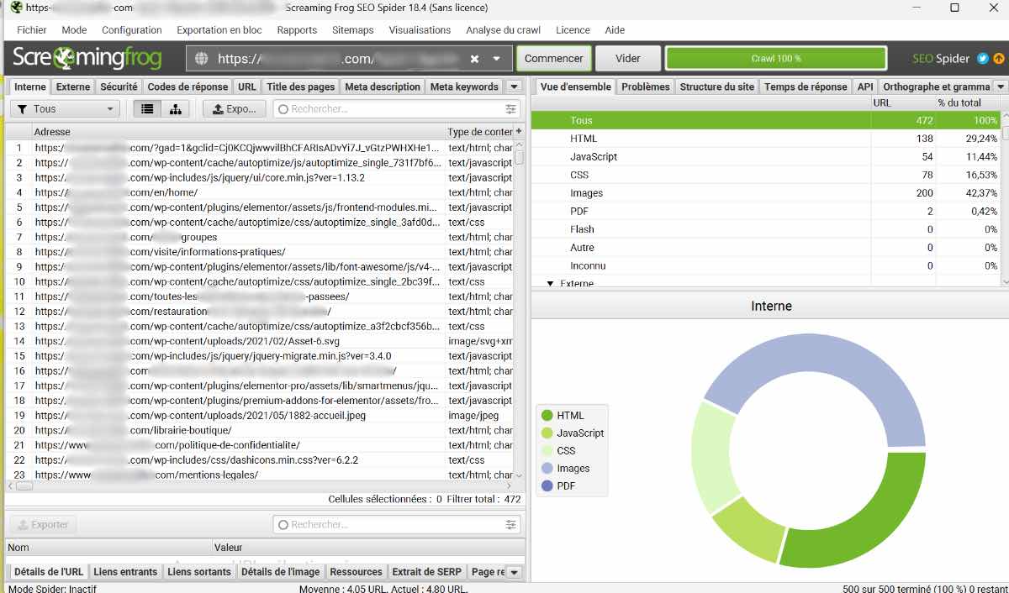This screenshot has height=593, width=1009.
Task: Click the Crawl 100% progress bar
Action: pyautogui.click(x=775, y=59)
